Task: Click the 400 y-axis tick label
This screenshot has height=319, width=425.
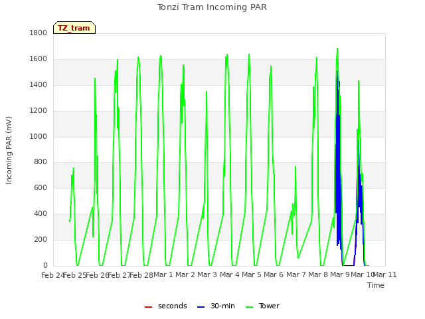Action: (x=41, y=214)
